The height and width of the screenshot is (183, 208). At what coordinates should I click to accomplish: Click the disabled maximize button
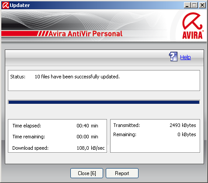(x=194, y=5)
